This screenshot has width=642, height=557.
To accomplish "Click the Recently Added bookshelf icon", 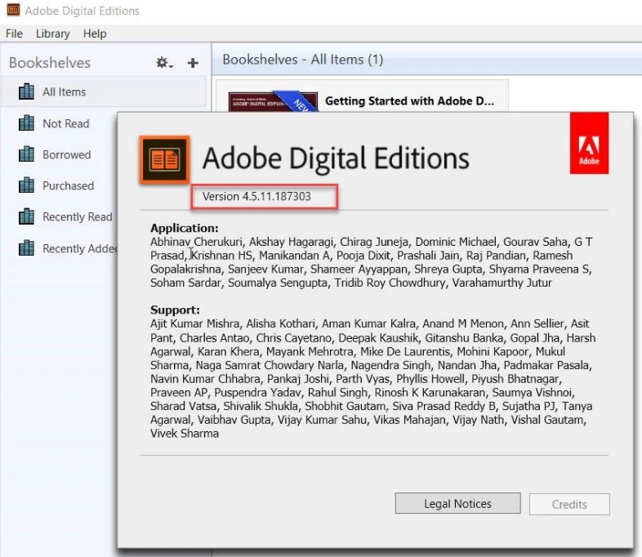I will pos(27,247).
